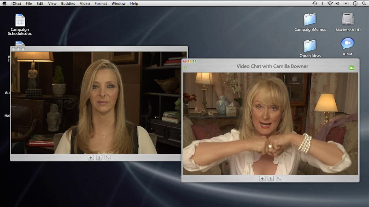Image resolution: width=369 pixels, height=207 pixels.
Task: Open the Window menu
Action: click(118, 3)
